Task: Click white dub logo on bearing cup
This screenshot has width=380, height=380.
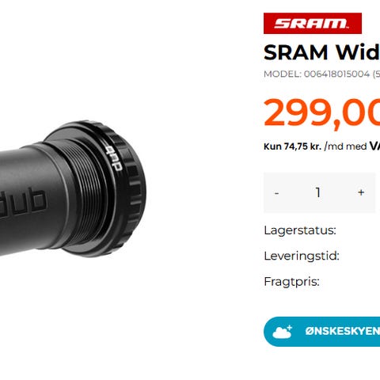Action: coord(116,158)
